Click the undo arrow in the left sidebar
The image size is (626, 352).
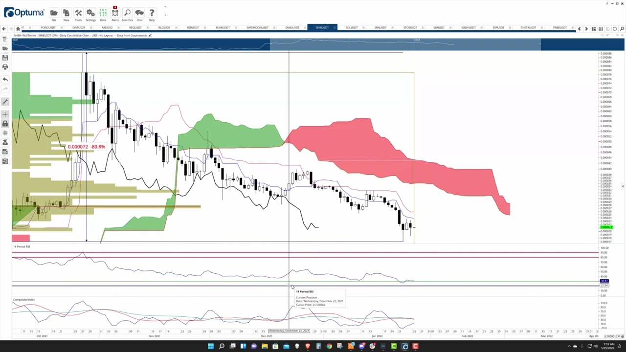point(5,79)
